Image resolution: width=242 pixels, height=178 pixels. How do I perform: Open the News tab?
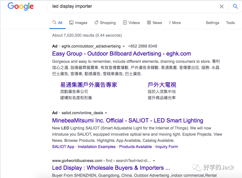155,23
